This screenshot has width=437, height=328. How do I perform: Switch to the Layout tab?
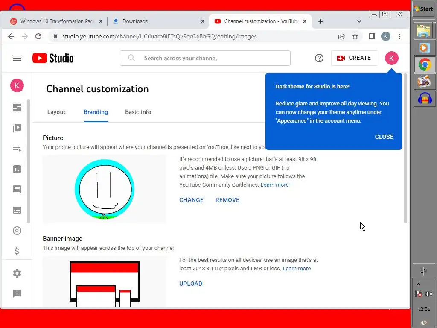[x=56, y=112]
